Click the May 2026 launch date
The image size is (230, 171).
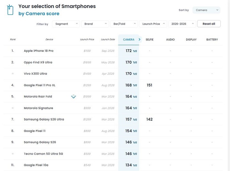(x=108, y=62)
